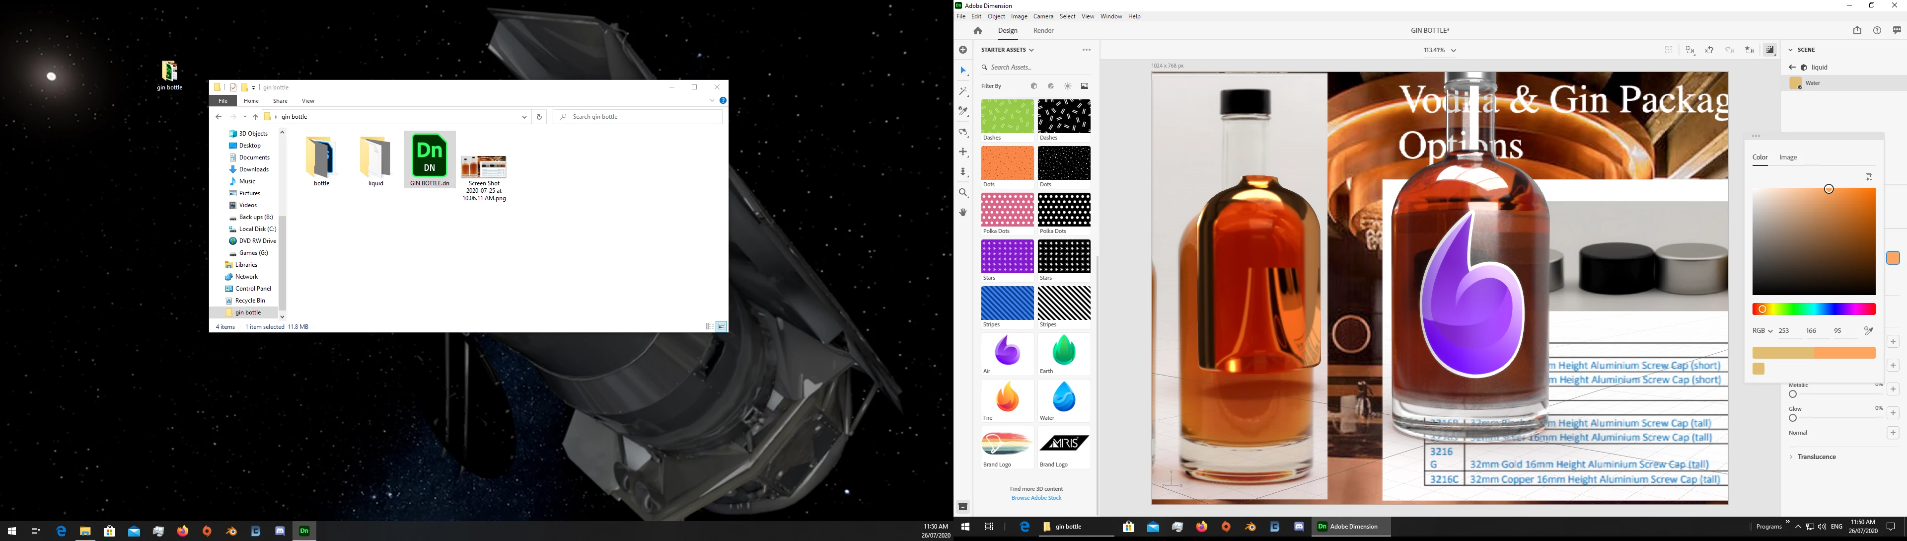This screenshot has height=541, width=1907.
Task: Select the Orbit camera tool
Action: (963, 132)
